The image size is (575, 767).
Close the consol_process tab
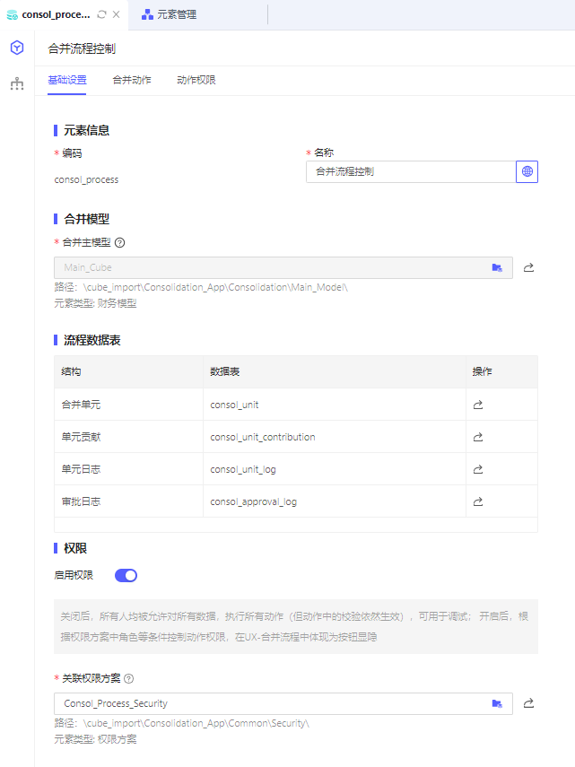click(x=117, y=15)
